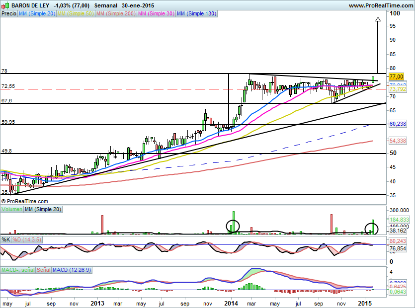Click the red 54,338 moving average tag

(398, 142)
